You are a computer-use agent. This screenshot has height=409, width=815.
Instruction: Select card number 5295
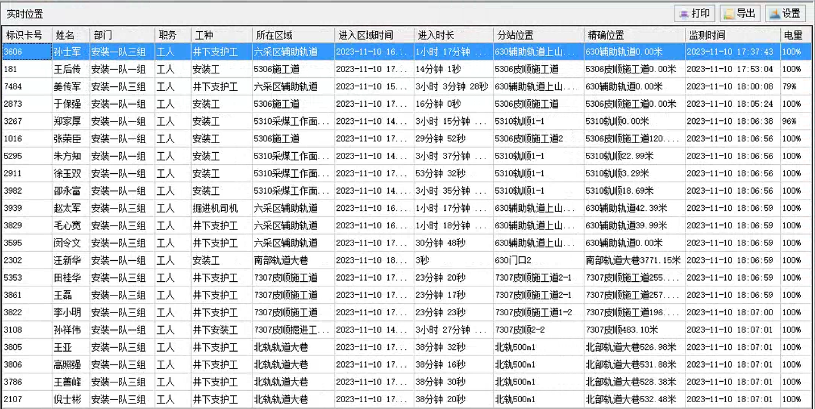(13, 156)
